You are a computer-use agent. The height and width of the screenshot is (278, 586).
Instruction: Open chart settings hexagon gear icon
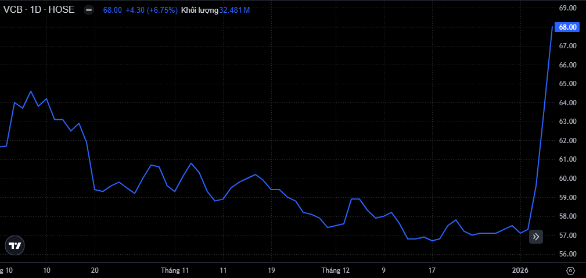[x=570, y=270]
